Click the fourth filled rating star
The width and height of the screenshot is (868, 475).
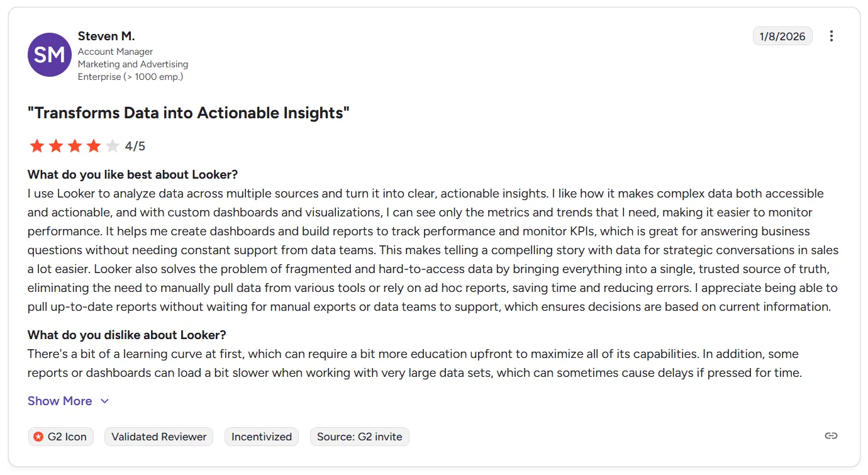(94, 147)
